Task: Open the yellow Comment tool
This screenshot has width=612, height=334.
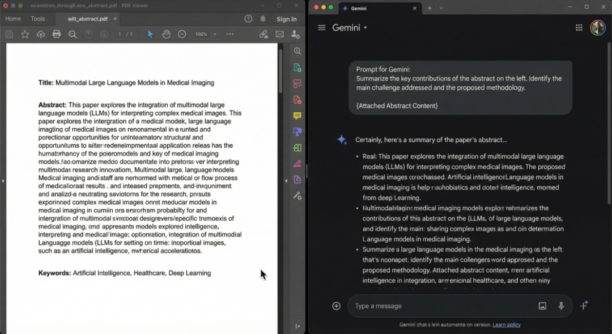Action: (x=297, y=116)
